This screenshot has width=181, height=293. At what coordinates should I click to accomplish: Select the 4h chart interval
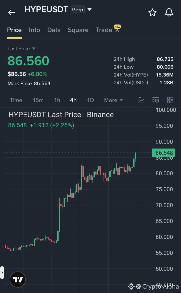[x=73, y=100]
